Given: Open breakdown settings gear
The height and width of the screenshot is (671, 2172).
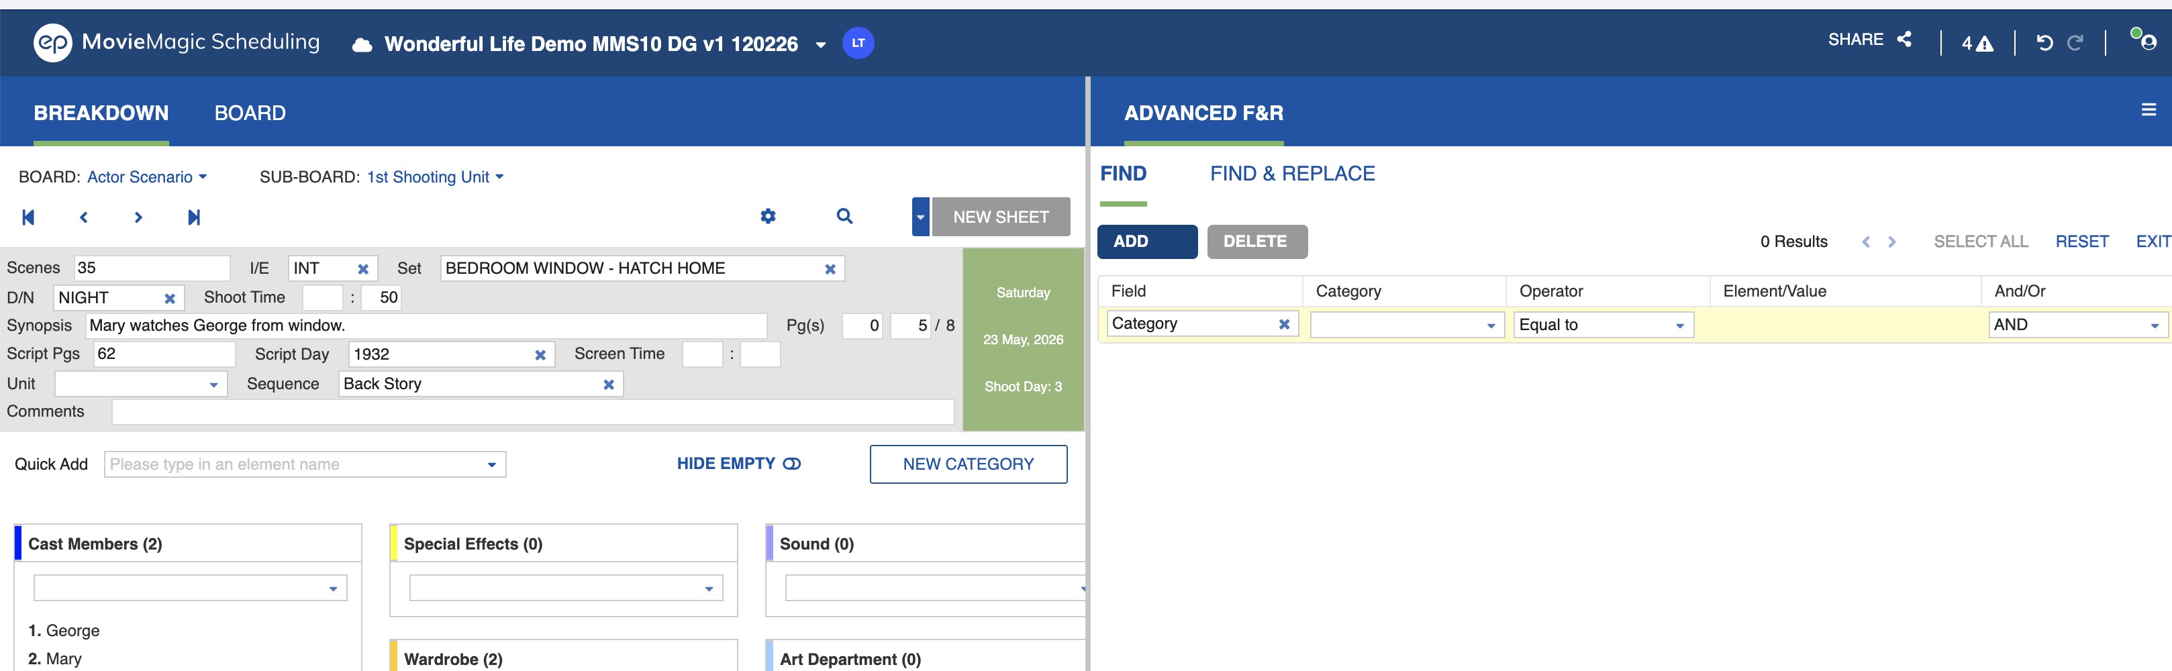Looking at the screenshot, I should pos(767,217).
